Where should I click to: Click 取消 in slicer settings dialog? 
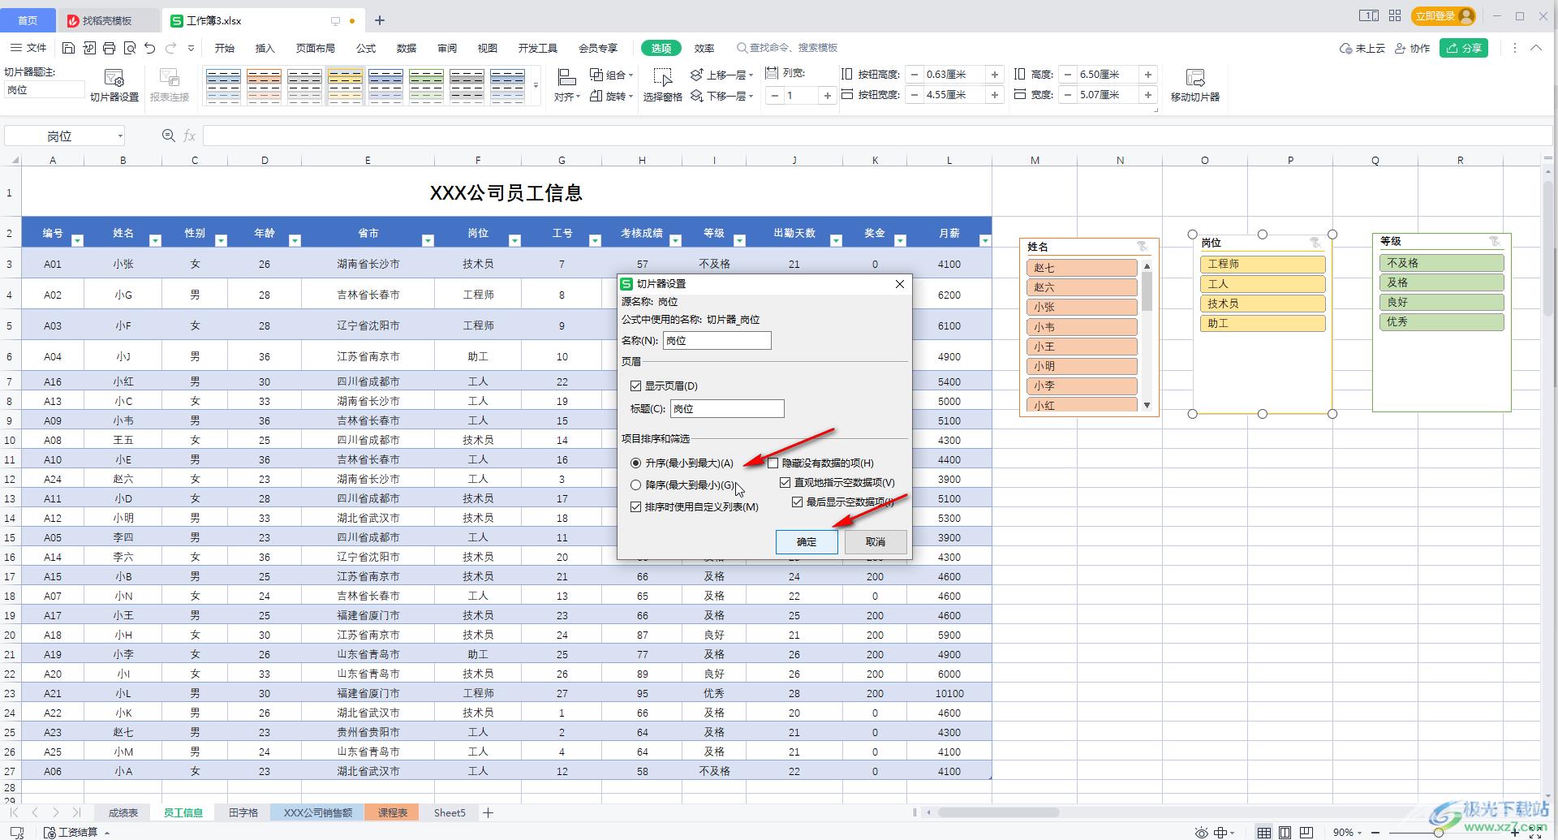coord(876,542)
